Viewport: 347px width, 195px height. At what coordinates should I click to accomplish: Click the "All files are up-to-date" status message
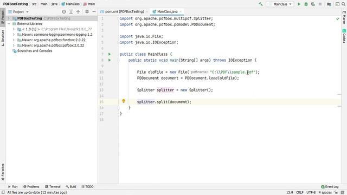coord(37,193)
